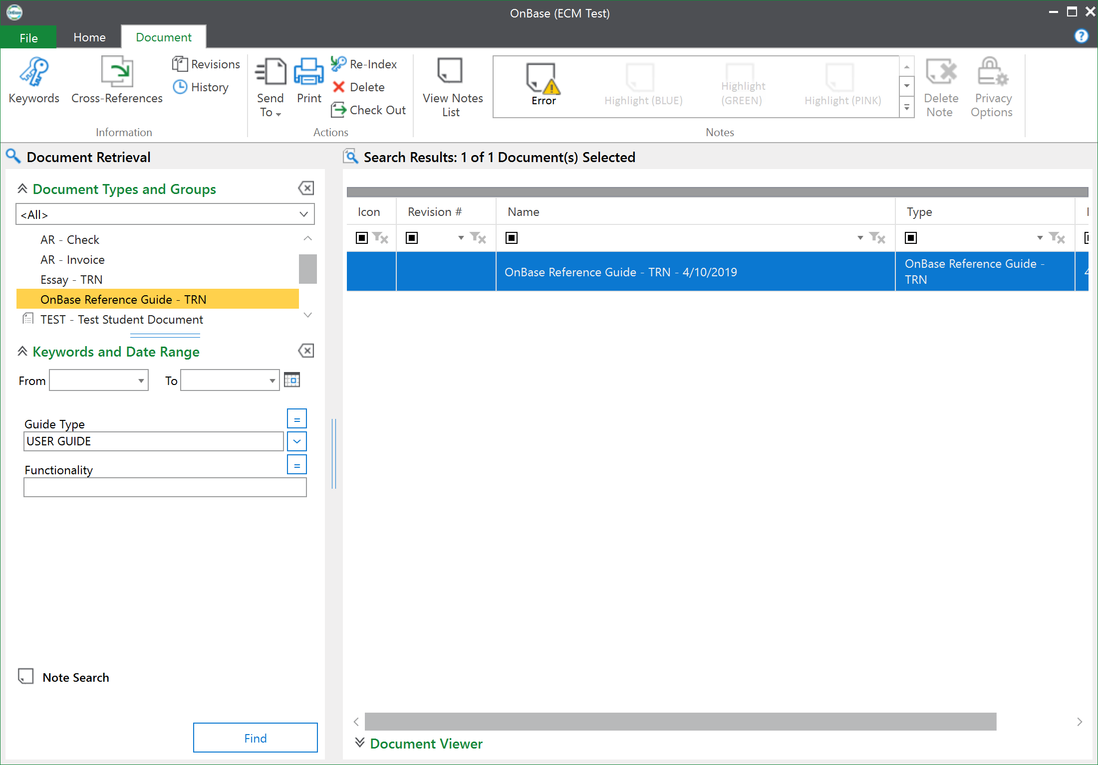Add an Error note
The height and width of the screenshot is (765, 1098).
tap(544, 85)
